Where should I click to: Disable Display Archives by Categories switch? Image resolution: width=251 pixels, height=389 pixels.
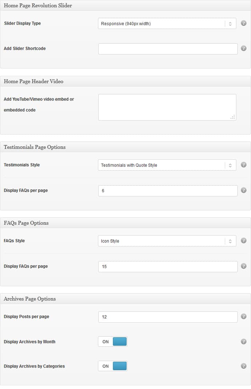[113, 366]
